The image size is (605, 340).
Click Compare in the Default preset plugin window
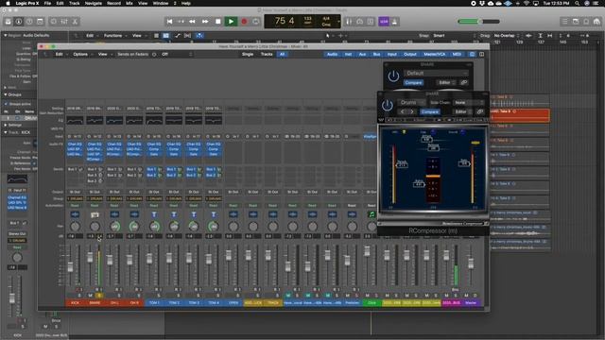(413, 82)
